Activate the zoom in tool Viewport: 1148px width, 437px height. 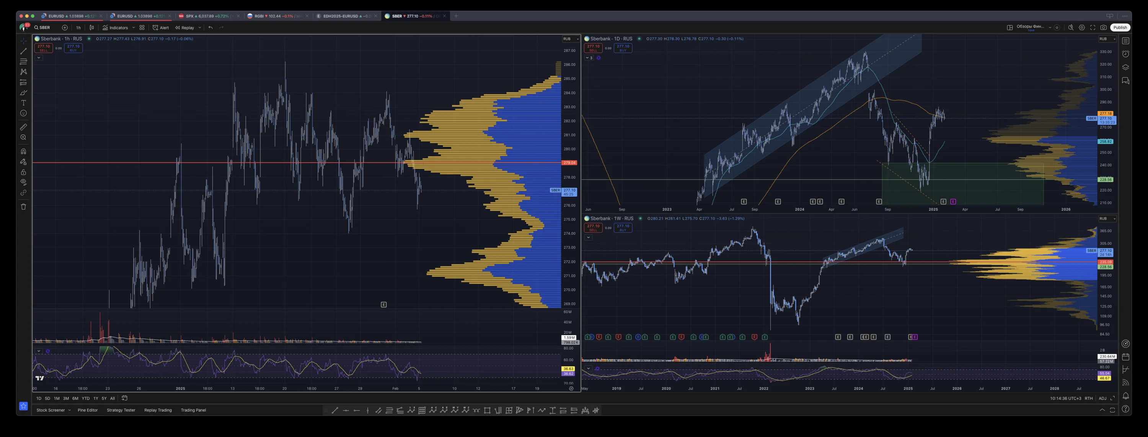pos(24,138)
